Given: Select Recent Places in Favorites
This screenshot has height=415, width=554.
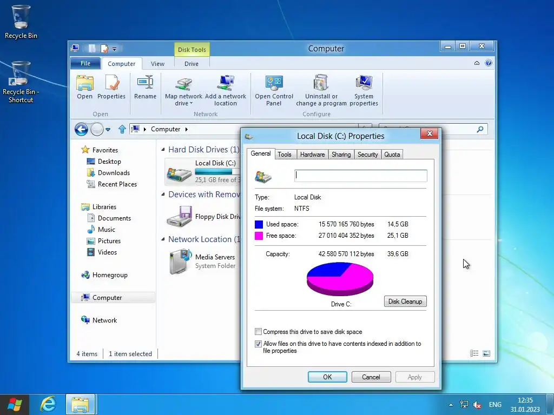Looking at the screenshot, I should tap(112, 184).
